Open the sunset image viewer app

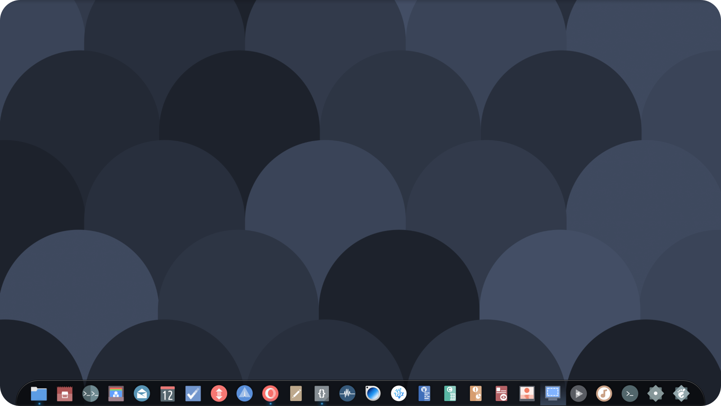pos(527,394)
